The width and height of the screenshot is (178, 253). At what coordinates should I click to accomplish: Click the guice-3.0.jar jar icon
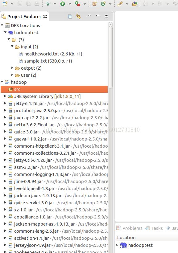coord(10,132)
